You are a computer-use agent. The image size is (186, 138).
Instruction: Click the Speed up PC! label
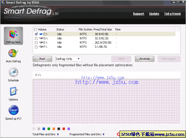(13, 119)
